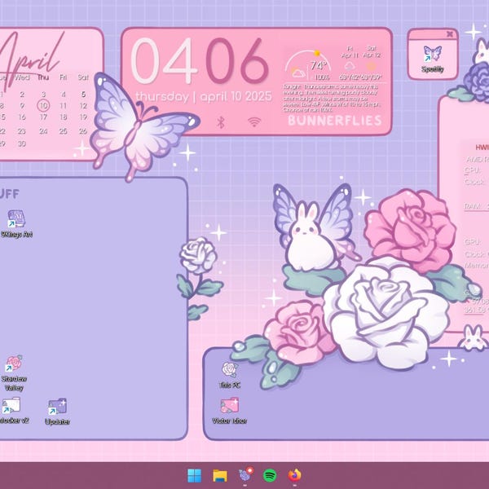Open the Windows Start menu

(x=194, y=476)
